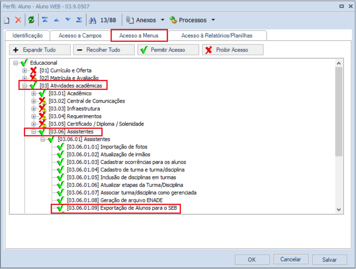
Task: Select Cadastrar ocorrências para os alunos item
Action: [x=126, y=162]
